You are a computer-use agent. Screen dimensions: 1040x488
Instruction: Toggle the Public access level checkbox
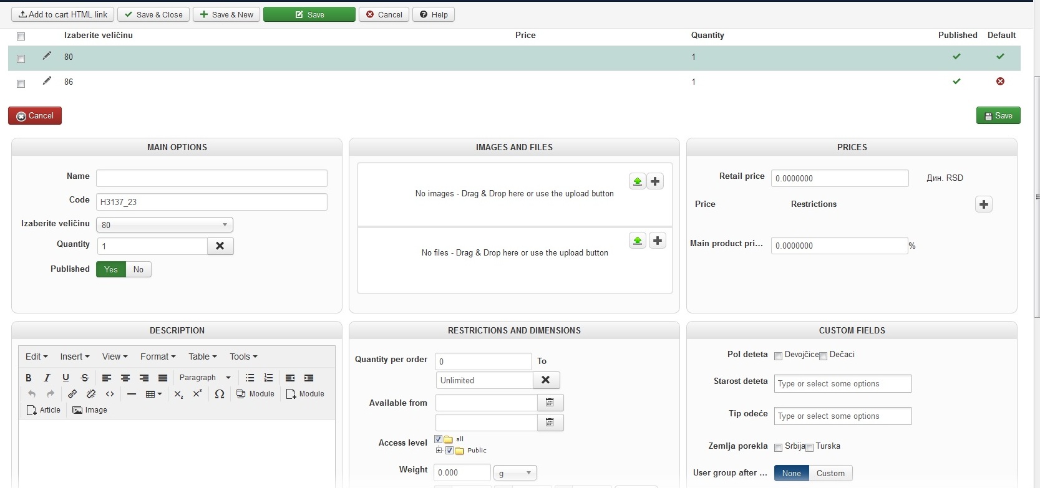tap(449, 450)
